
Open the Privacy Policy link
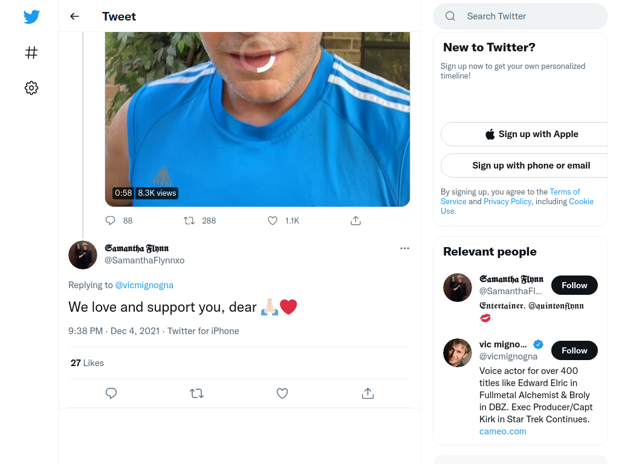coord(507,201)
